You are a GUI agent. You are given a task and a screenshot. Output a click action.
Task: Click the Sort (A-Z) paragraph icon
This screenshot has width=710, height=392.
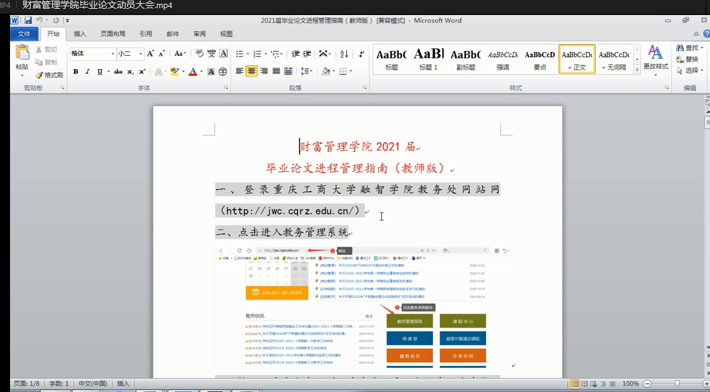click(x=344, y=54)
